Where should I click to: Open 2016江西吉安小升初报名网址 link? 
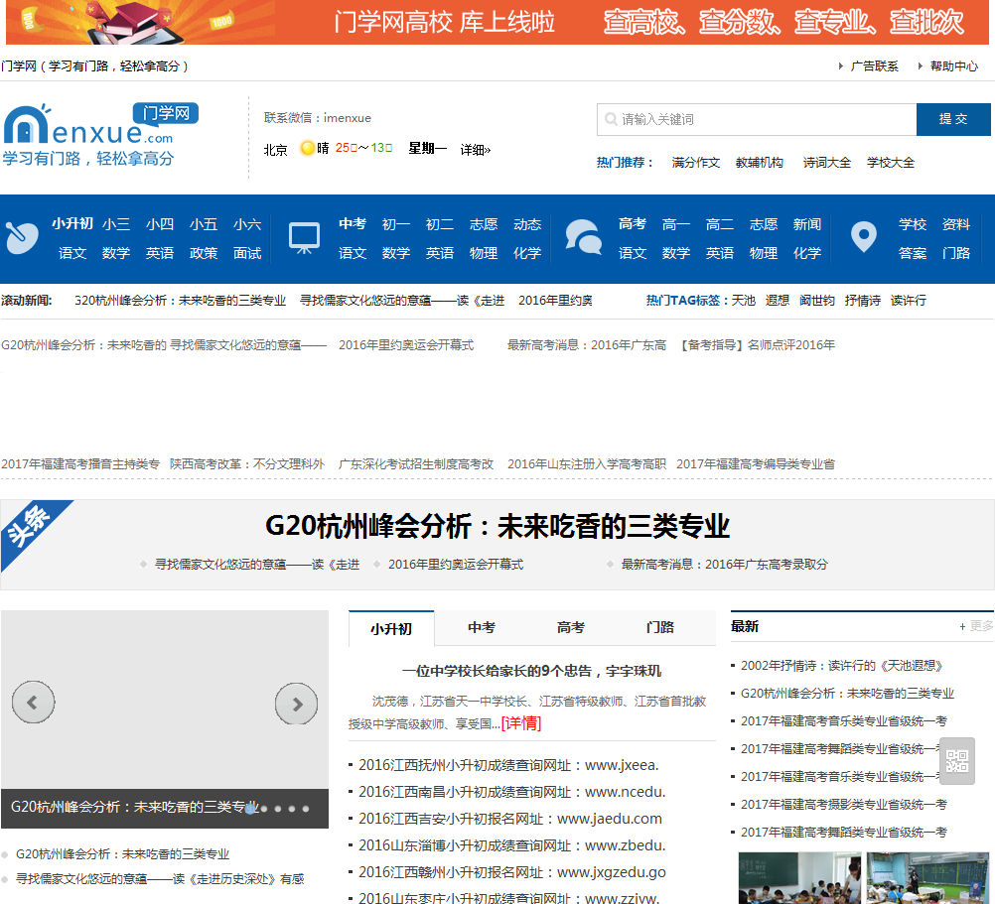click(x=510, y=819)
